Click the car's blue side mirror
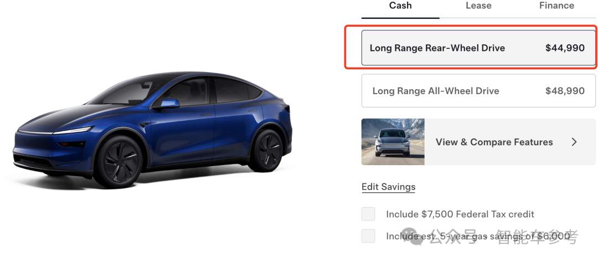Image resolution: width=598 pixels, height=261 pixels. coord(170,103)
